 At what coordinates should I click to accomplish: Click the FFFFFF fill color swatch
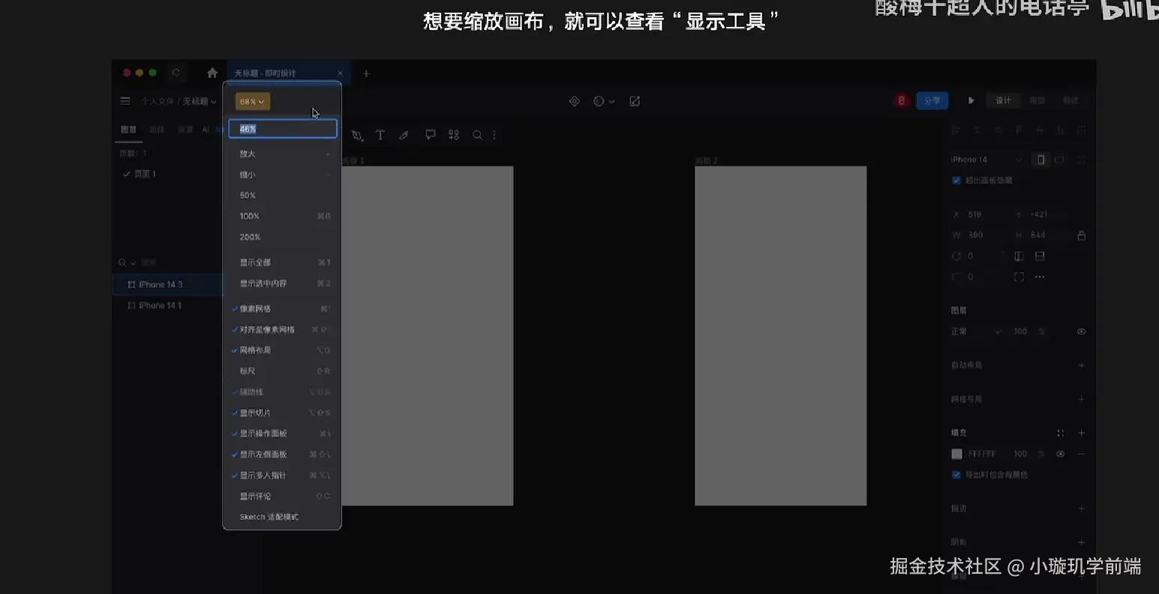tap(956, 454)
